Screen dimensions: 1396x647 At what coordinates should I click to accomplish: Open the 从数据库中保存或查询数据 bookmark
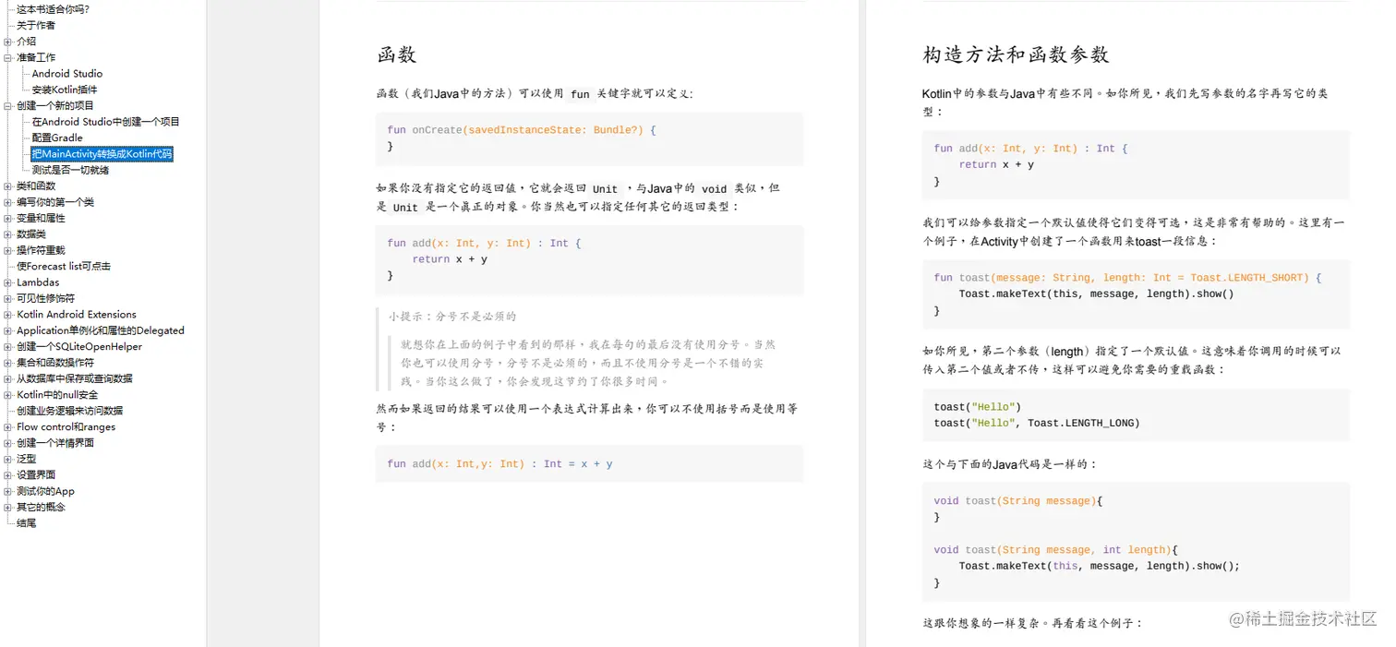[75, 378]
